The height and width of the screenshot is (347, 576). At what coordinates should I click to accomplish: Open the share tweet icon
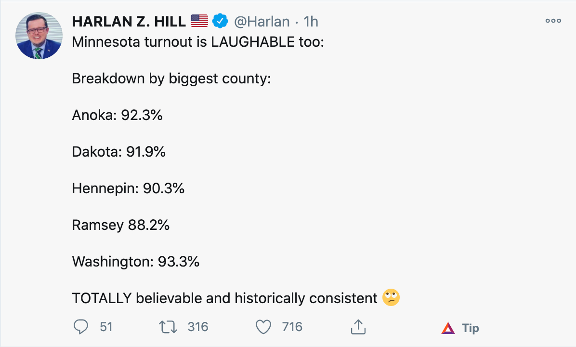coord(356,327)
